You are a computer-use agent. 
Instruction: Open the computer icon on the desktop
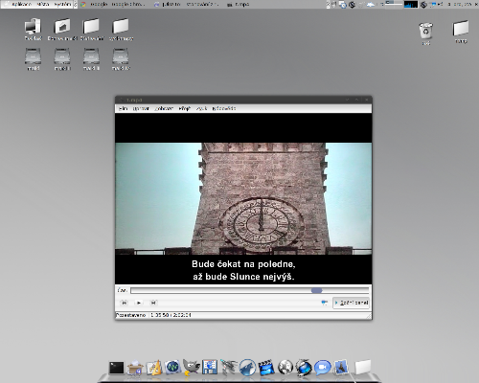tap(33, 27)
